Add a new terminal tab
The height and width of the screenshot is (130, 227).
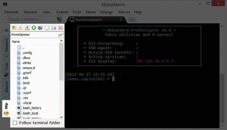132,20
